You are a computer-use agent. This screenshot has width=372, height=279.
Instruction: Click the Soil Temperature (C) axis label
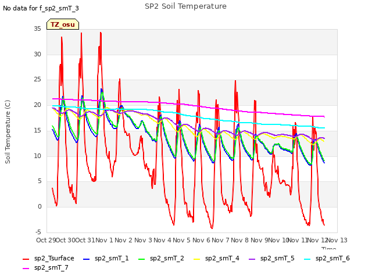[x=8, y=132]
